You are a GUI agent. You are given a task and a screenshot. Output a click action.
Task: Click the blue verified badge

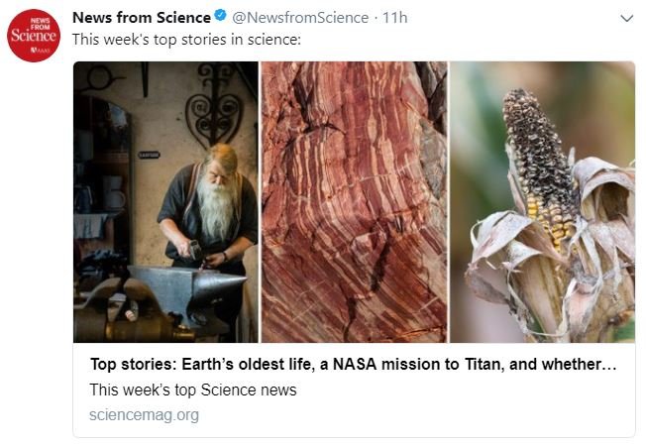(221, 18)
